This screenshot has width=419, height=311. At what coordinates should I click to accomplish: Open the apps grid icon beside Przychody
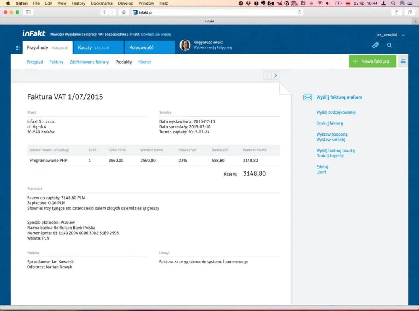(x=17, y=48)
